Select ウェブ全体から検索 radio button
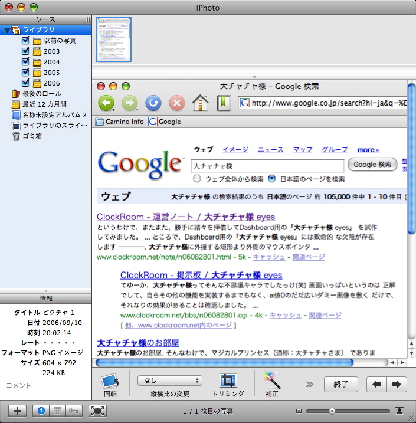The height and width of the screenshot is (423, 416). tap(197, 179)
